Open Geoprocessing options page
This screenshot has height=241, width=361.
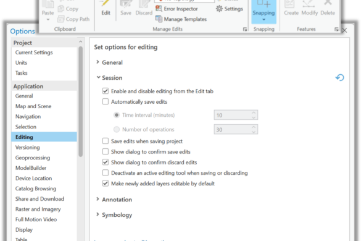33,158
